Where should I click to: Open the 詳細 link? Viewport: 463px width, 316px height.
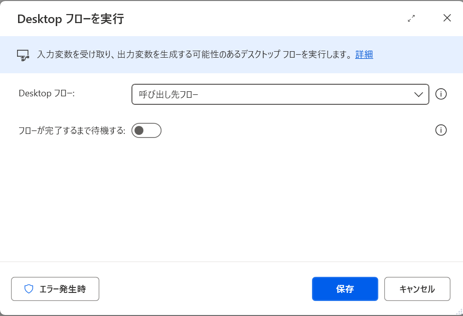(364, 55)
